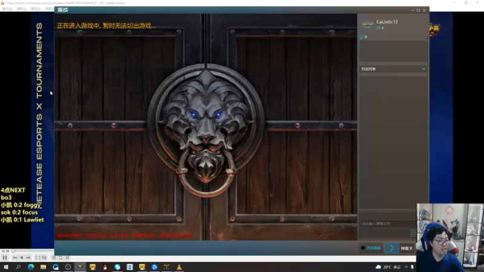This screenshot has width=484, height=272.
Task: Open the 20°C weather widget
Action: click(388, 267)
